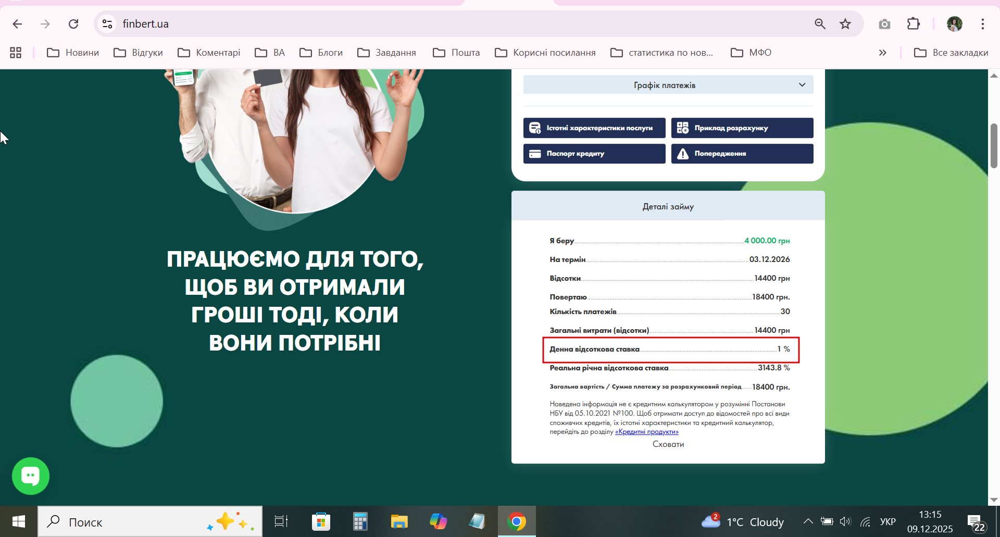Open the Паспорт кредиту button
This screenshot has width=1000, height=537.
click(x=594, y=154)
